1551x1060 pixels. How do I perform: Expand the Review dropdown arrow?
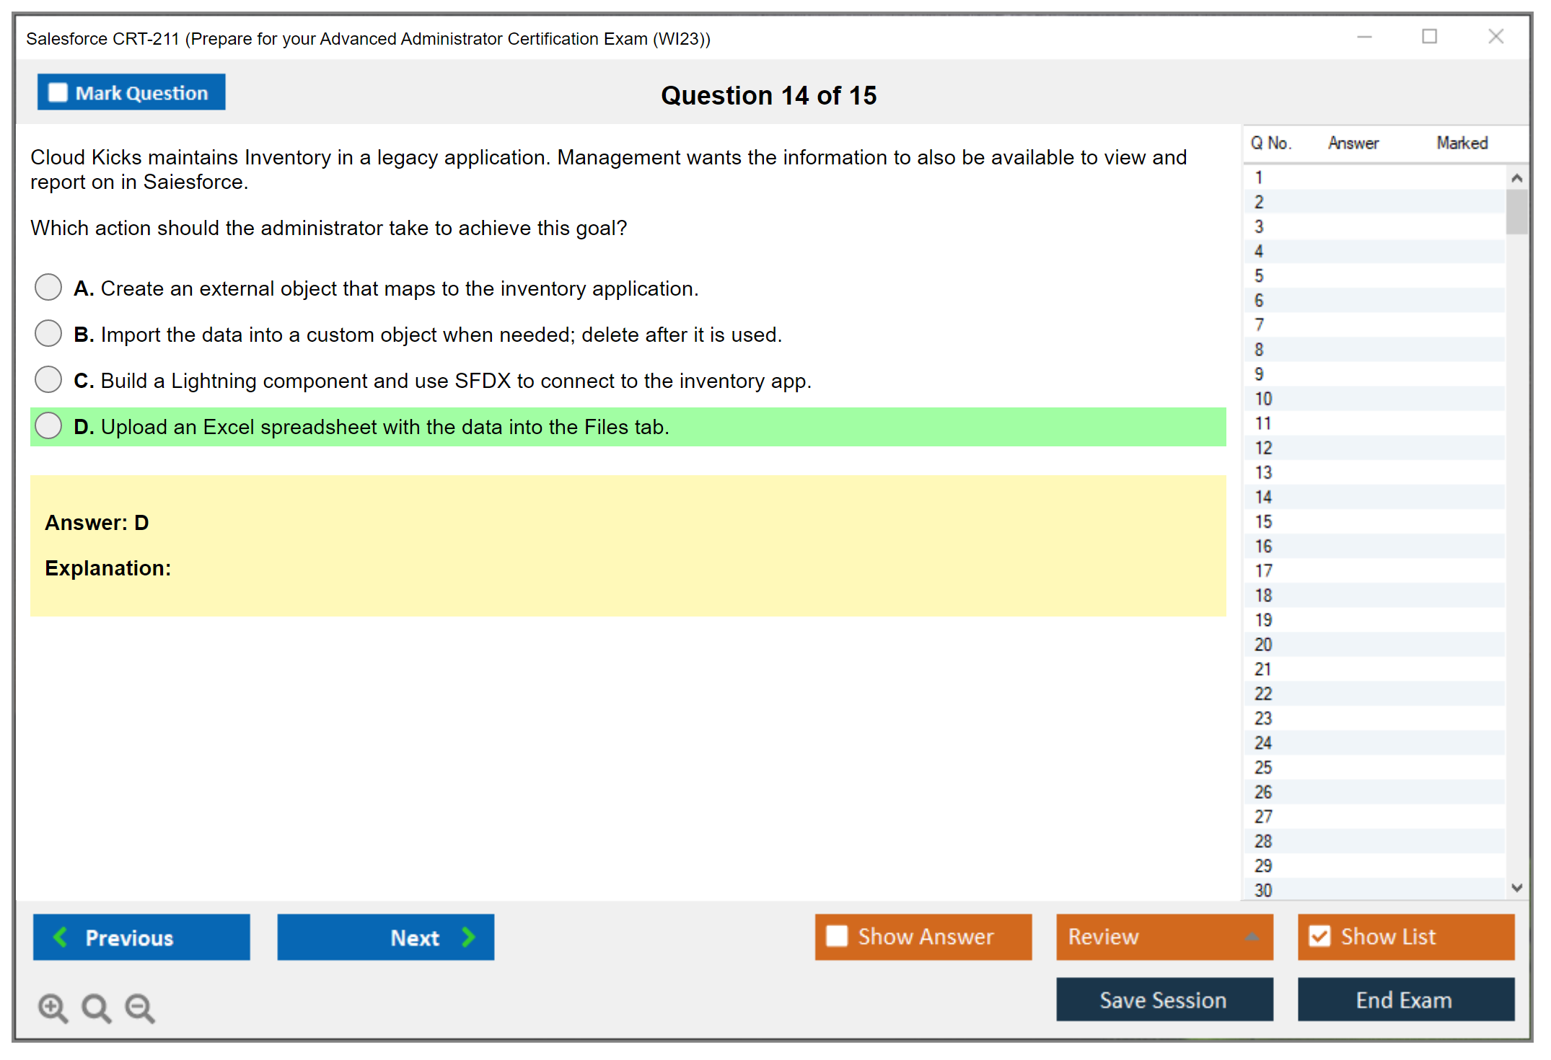pos(1252,936)
